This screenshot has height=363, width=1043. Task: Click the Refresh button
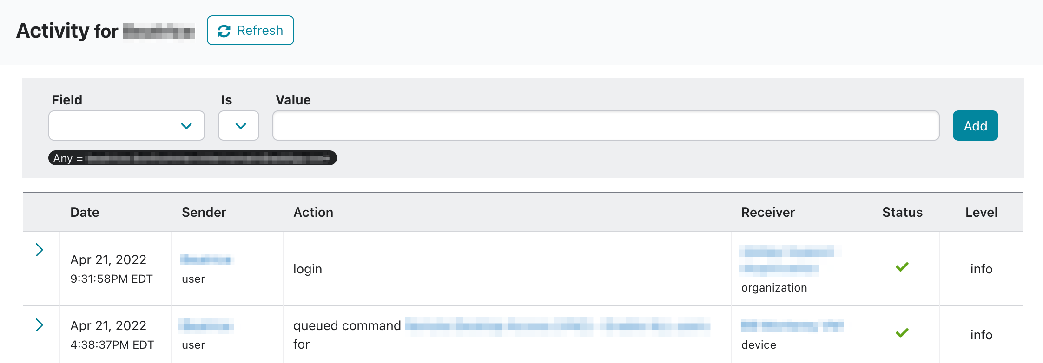250,30
